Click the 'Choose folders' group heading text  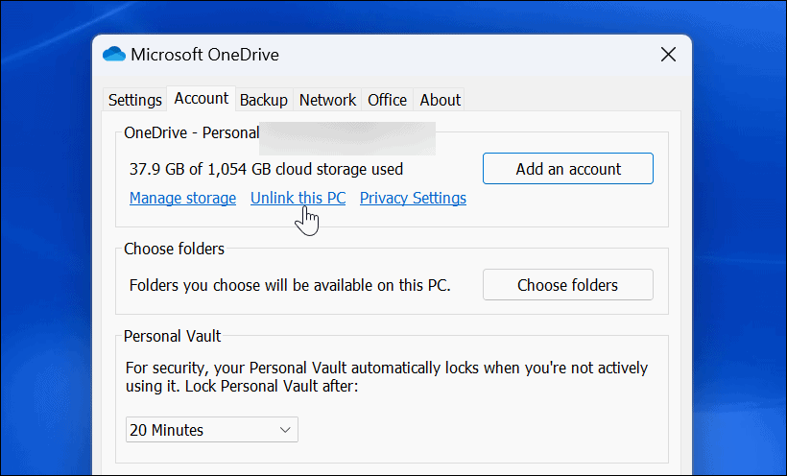click(174, 249)
